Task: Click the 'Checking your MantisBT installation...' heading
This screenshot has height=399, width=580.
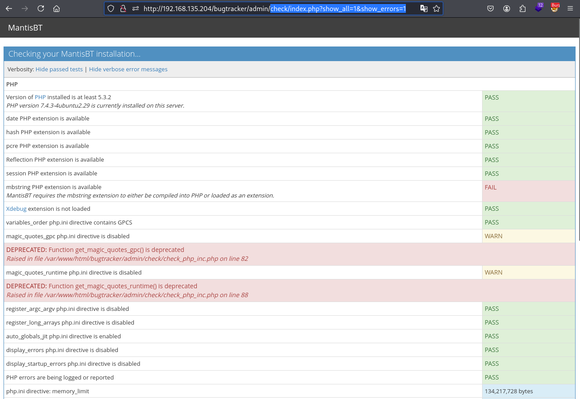Action: tap(74, 54)
